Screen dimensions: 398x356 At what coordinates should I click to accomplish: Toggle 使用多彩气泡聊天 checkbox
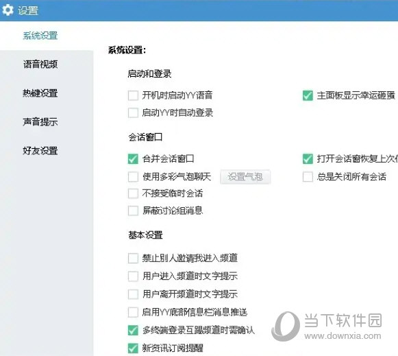(x=133, y=177)
